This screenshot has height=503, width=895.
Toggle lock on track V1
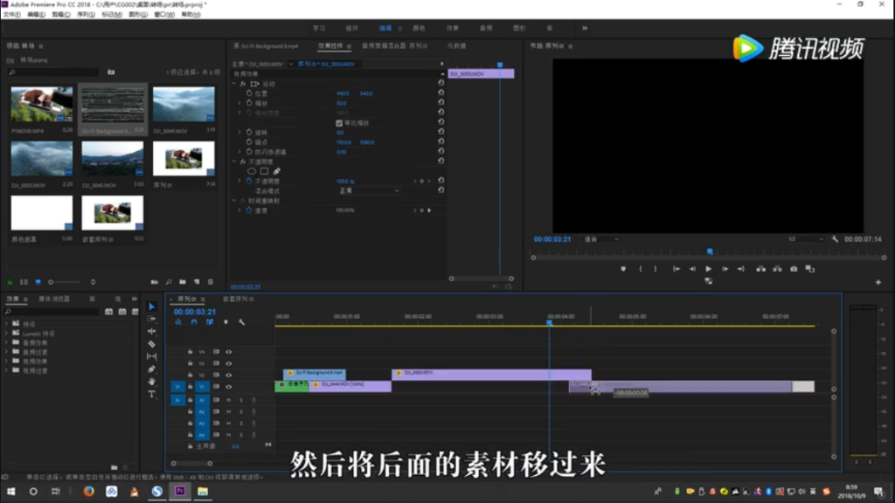point(190,387)
